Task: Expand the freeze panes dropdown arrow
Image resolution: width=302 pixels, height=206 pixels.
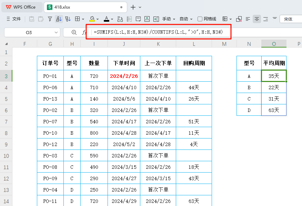Action: [231, 19]
